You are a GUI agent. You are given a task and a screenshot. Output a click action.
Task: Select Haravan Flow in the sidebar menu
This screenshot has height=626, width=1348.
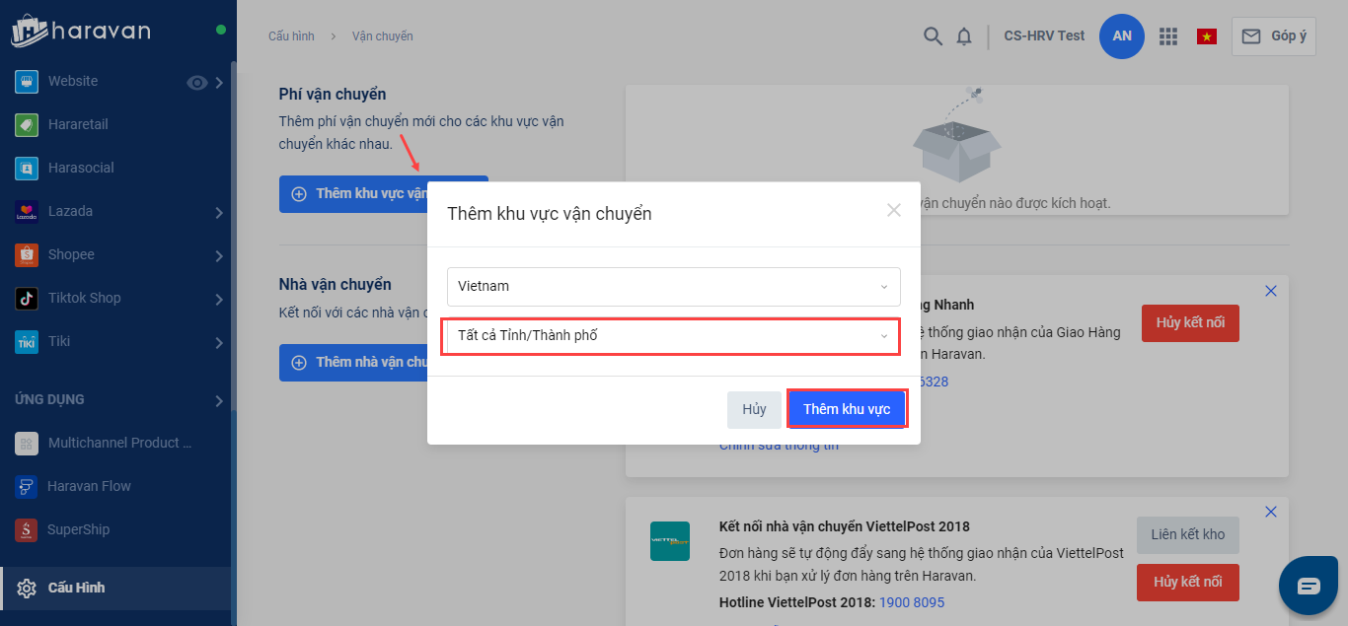tap(89, 486)
